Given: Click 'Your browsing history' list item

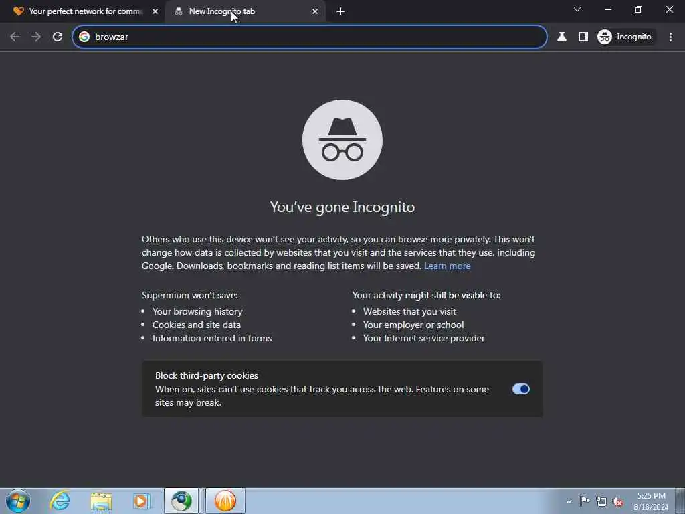Looking at the screenshot, I should click(197, 311).
